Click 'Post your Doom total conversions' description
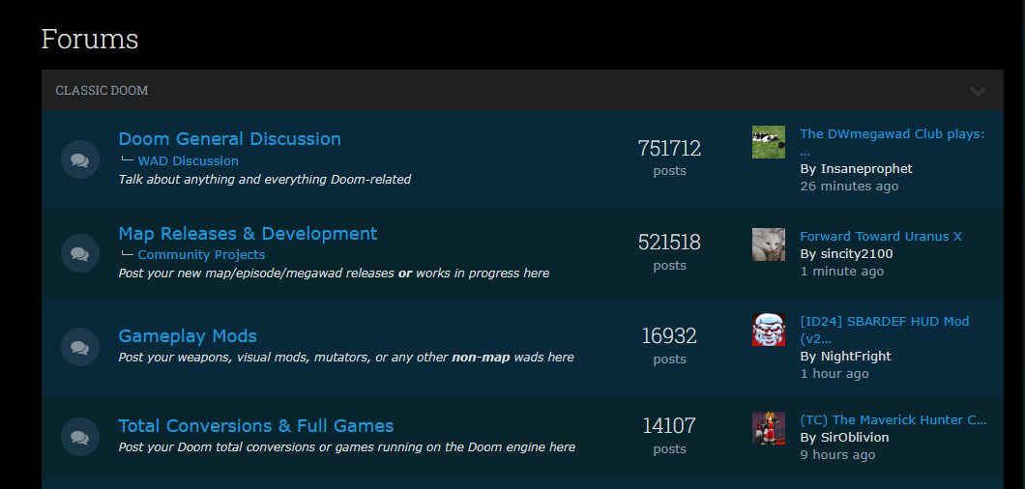 point(346,447)
